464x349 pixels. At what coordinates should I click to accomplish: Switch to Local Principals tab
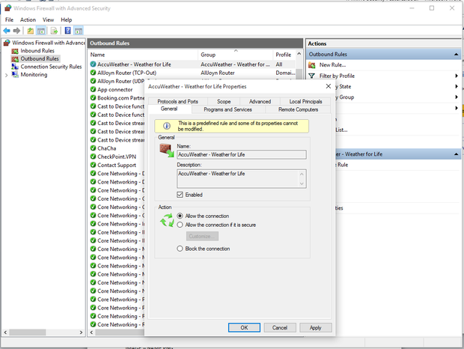[x=305, y=101]
